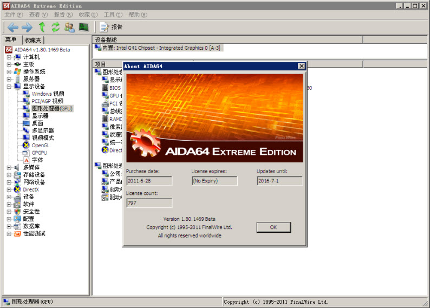This screenshot has width=430, height=308.
Task: Click the Updates until field 2016-7-1
Action: [x=280, y=181]
